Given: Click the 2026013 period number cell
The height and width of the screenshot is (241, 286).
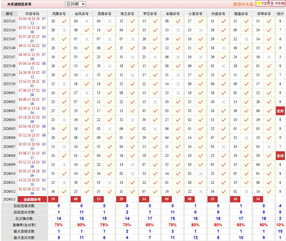Looking at the screenshot, I should pos(9,199).
